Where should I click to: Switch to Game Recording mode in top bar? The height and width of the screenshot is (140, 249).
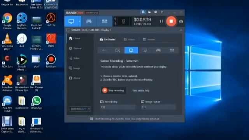coord(89,21)
